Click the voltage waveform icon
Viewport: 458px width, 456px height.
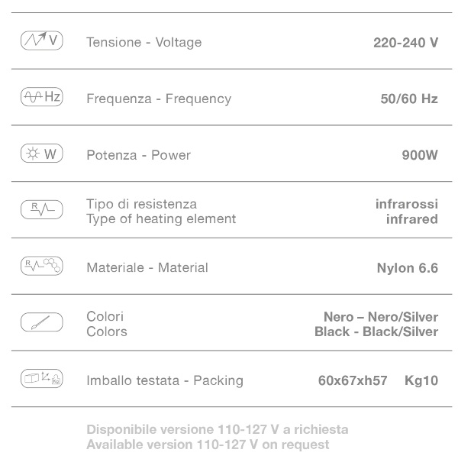click(41, 41)
